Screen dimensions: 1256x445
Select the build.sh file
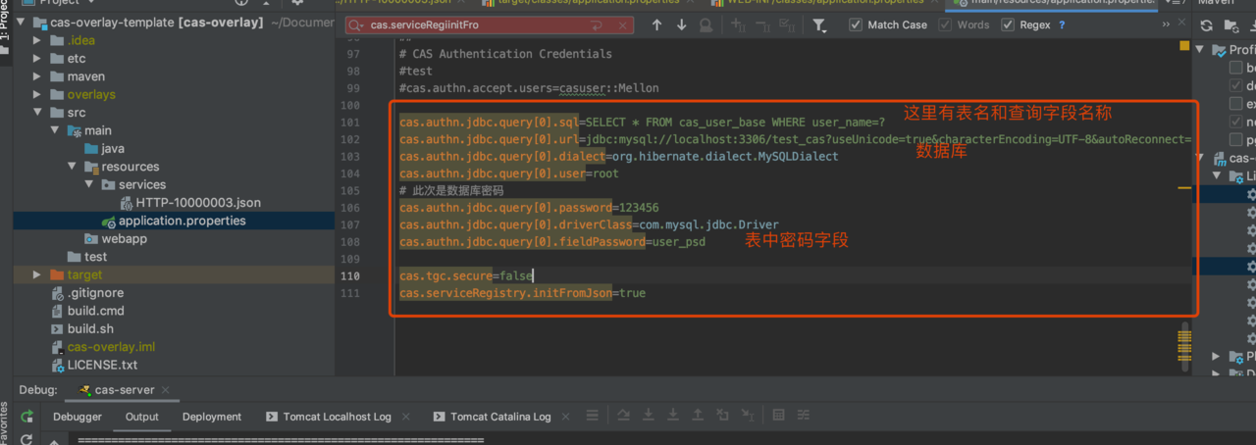click(x=90, y=328)
